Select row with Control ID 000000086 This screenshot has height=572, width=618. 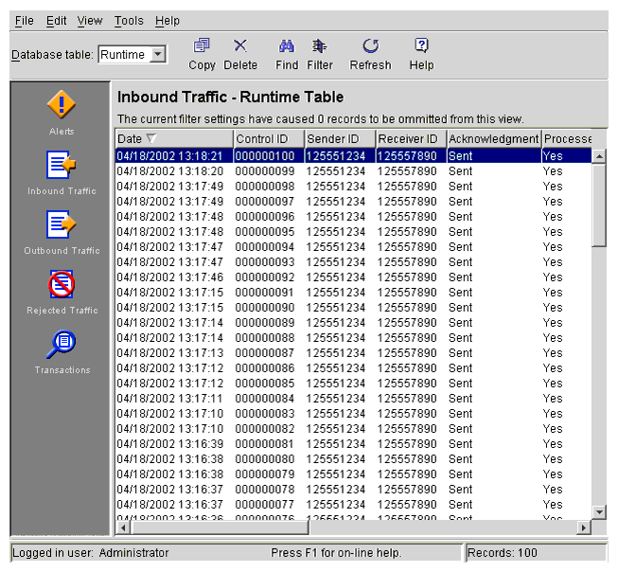pos(354,368)
